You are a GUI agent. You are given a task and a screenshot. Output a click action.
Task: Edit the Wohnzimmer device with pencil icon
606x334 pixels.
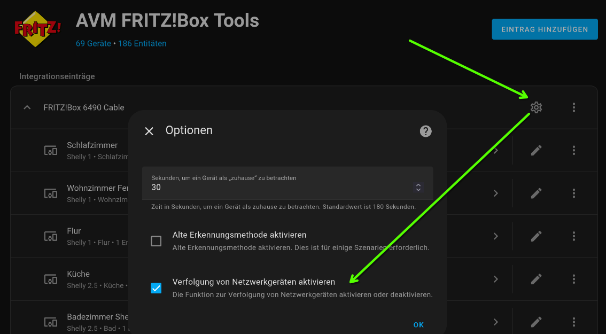(x=536, y=193)
